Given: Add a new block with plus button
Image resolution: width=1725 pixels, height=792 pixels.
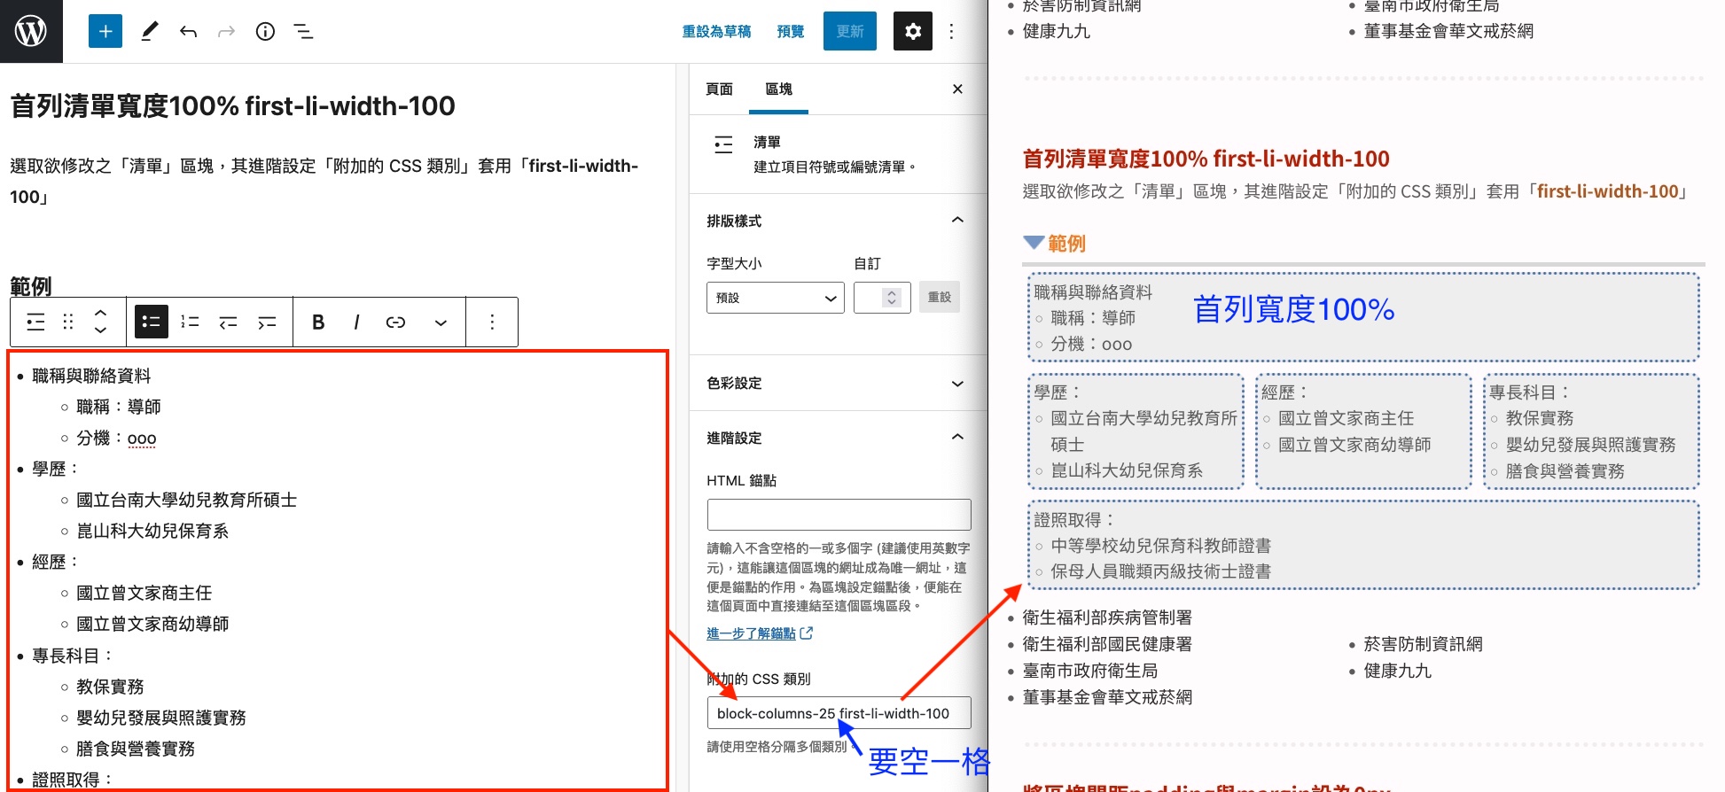Looking at the screenshot, I should point(105,32).
